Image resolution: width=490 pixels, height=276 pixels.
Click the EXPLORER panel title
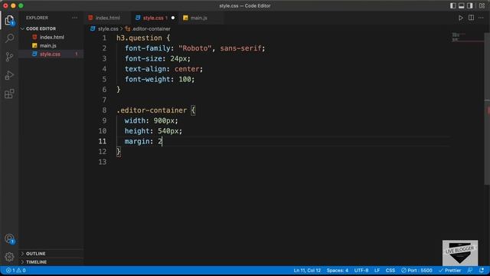(37, 18)
